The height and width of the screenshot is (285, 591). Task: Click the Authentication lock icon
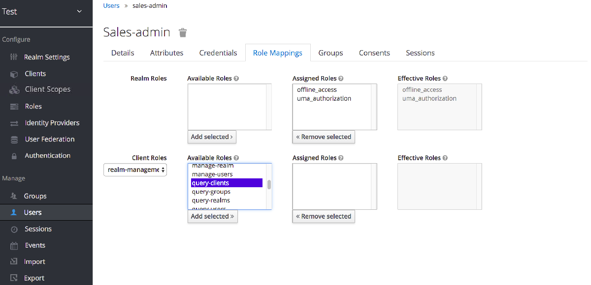[14, 156]
